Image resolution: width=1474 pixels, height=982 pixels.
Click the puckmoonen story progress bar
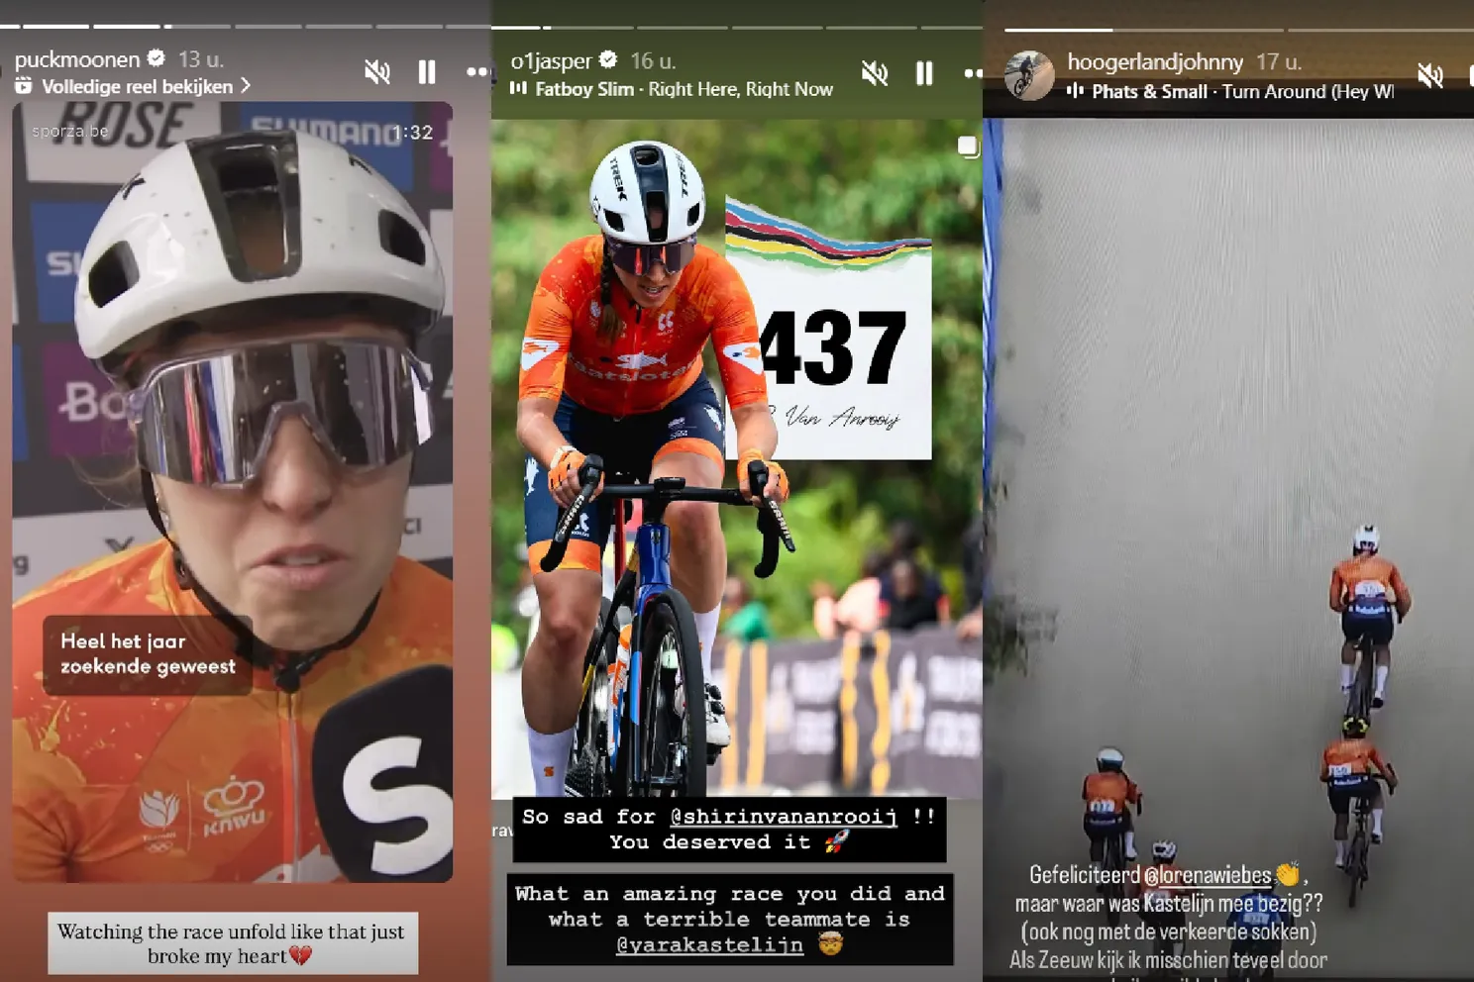246,26
